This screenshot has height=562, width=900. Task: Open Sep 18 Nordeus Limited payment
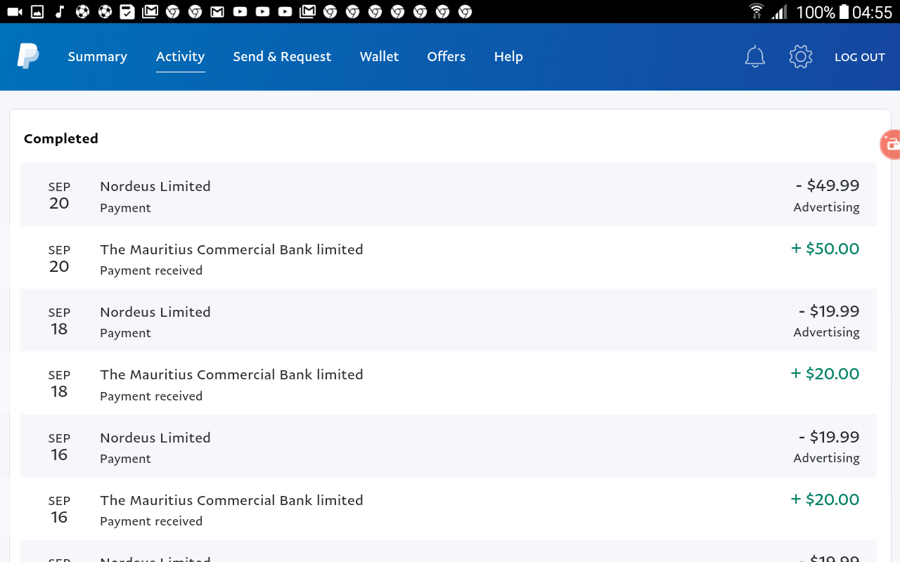click(x=449, y=320)
